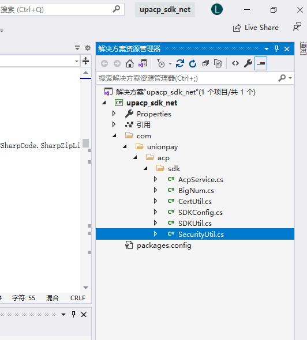
Task: Expand AcpService.cs file node
Action: point(155,179)
